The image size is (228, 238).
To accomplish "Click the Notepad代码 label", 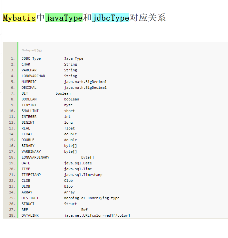I will click(32, 50).
